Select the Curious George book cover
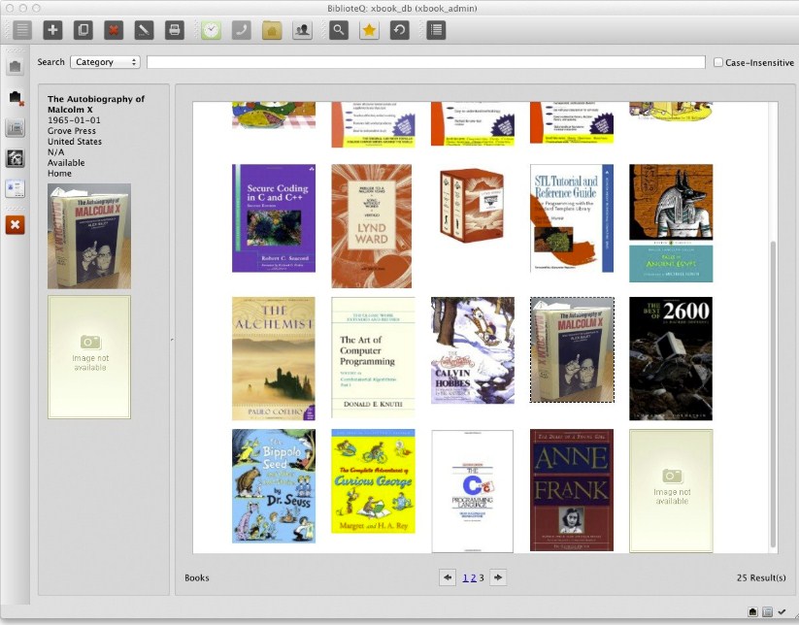 coord(373,481)
